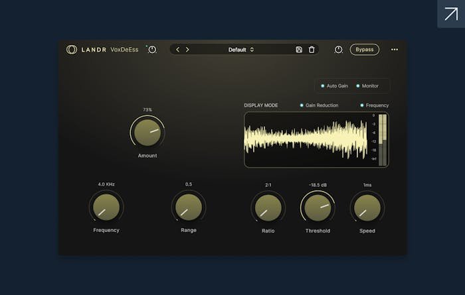This screenshot has width=465, height=295.
Task: Select Frequency display mode
Action: coord(374,105)
